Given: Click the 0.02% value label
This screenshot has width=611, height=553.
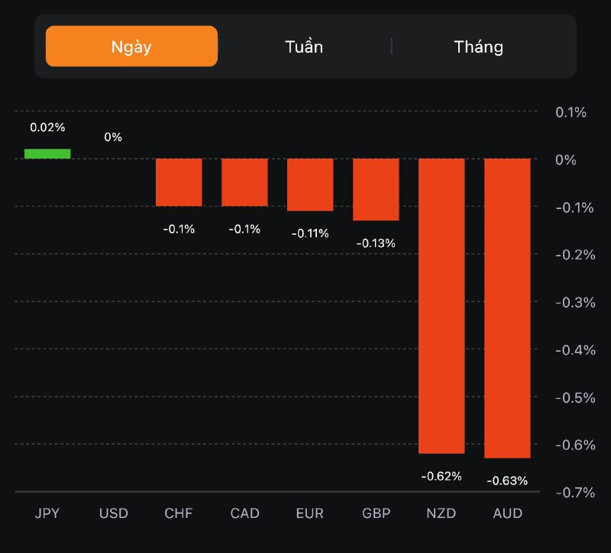Looking at the screenshot, I should (47, 127).
